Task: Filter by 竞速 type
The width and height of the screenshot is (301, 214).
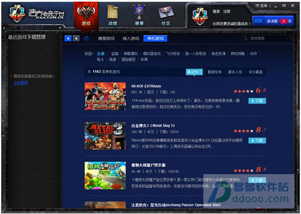Action: point(113,59)
